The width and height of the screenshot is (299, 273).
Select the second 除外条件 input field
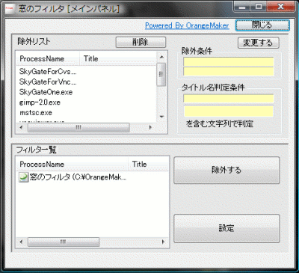click(x=229, y=71)
